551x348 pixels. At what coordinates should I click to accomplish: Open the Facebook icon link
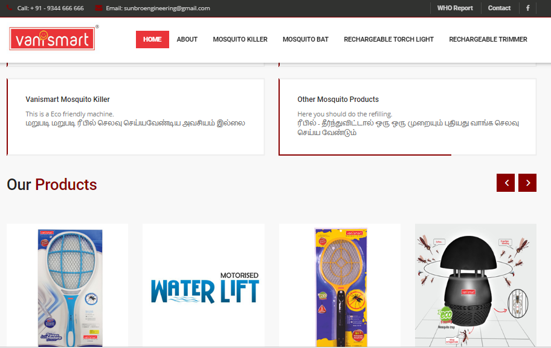[528, 8]
